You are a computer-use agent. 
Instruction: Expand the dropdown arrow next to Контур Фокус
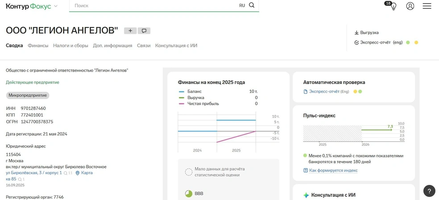click(55, 6)
